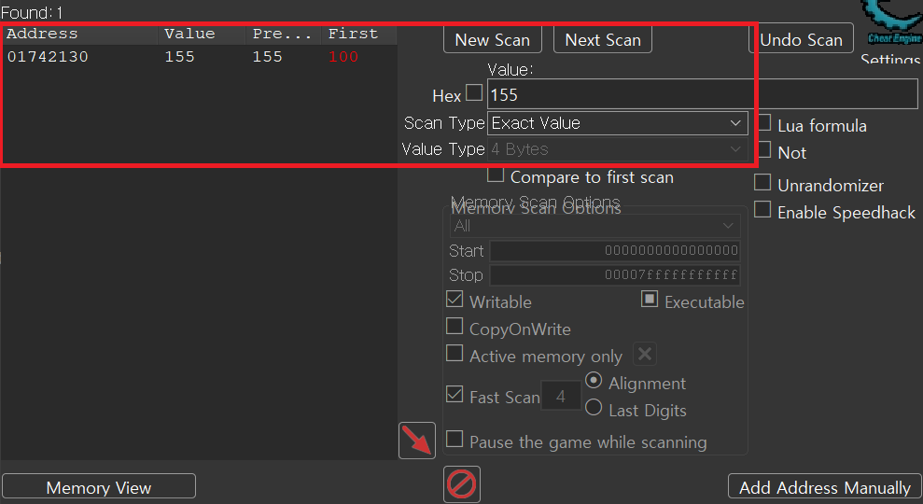The image size is (923, 504).
Task: Open the Scan Type dropdown
Action: (617, 123)
